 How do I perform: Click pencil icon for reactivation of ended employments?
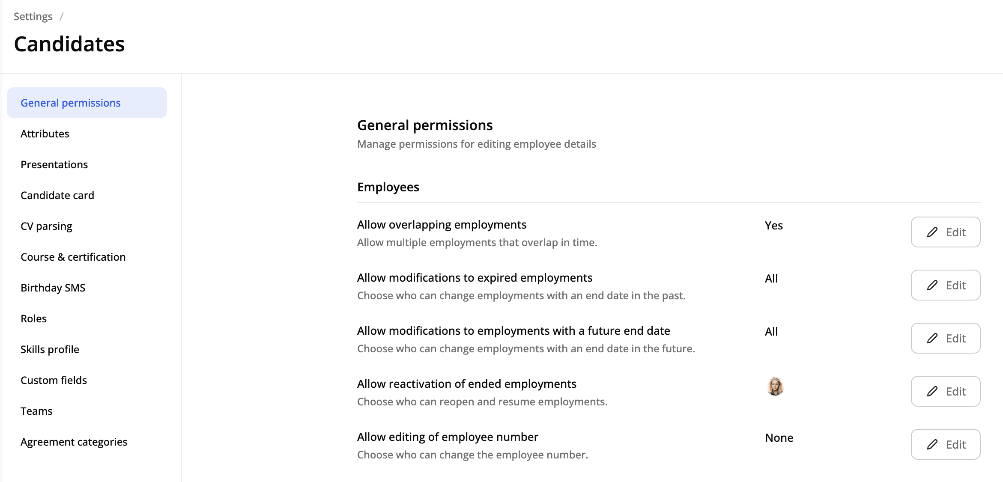click(x=932, y=392)
